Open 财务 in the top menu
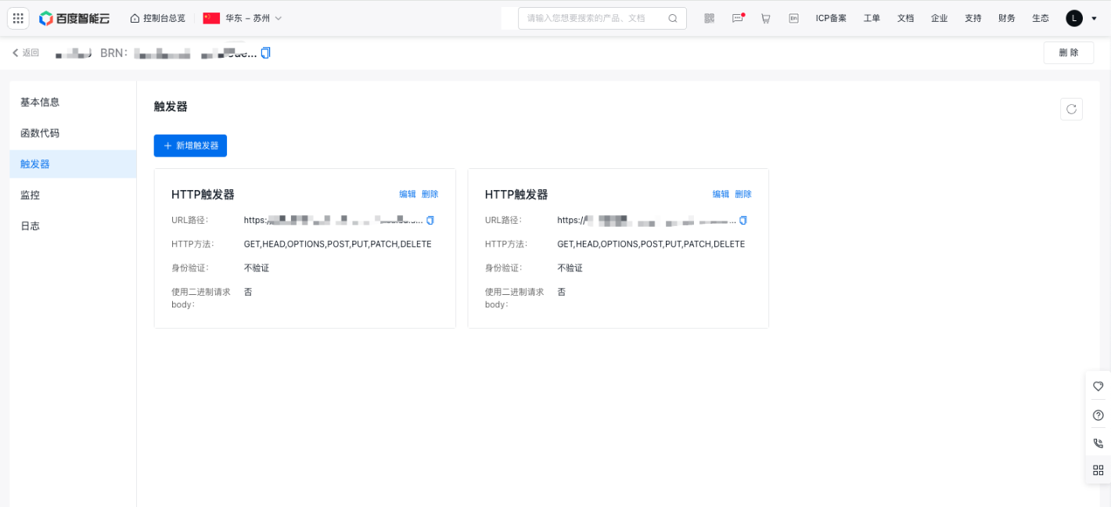The image size is (1111, 507). (x=1007, y=18)
